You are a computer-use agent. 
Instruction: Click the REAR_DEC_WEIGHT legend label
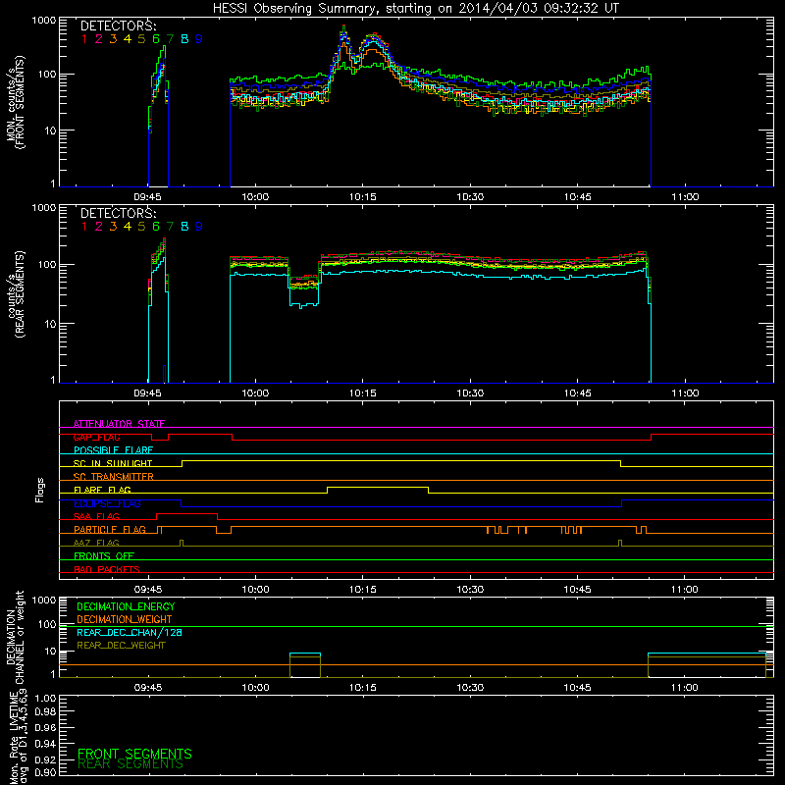pos(121,646)
